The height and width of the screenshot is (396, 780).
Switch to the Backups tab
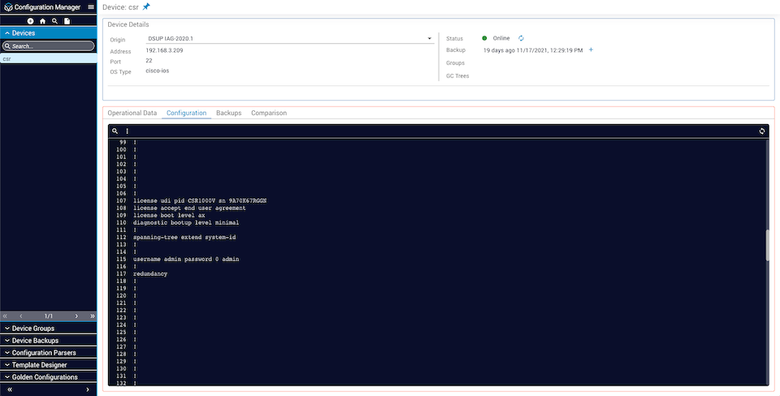coord(228,113)
